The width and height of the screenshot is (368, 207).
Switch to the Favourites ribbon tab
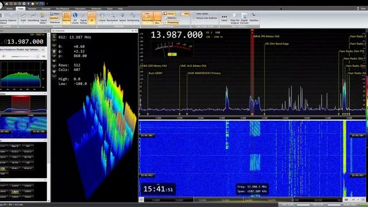pyautogui.click(x=80, y=9)
